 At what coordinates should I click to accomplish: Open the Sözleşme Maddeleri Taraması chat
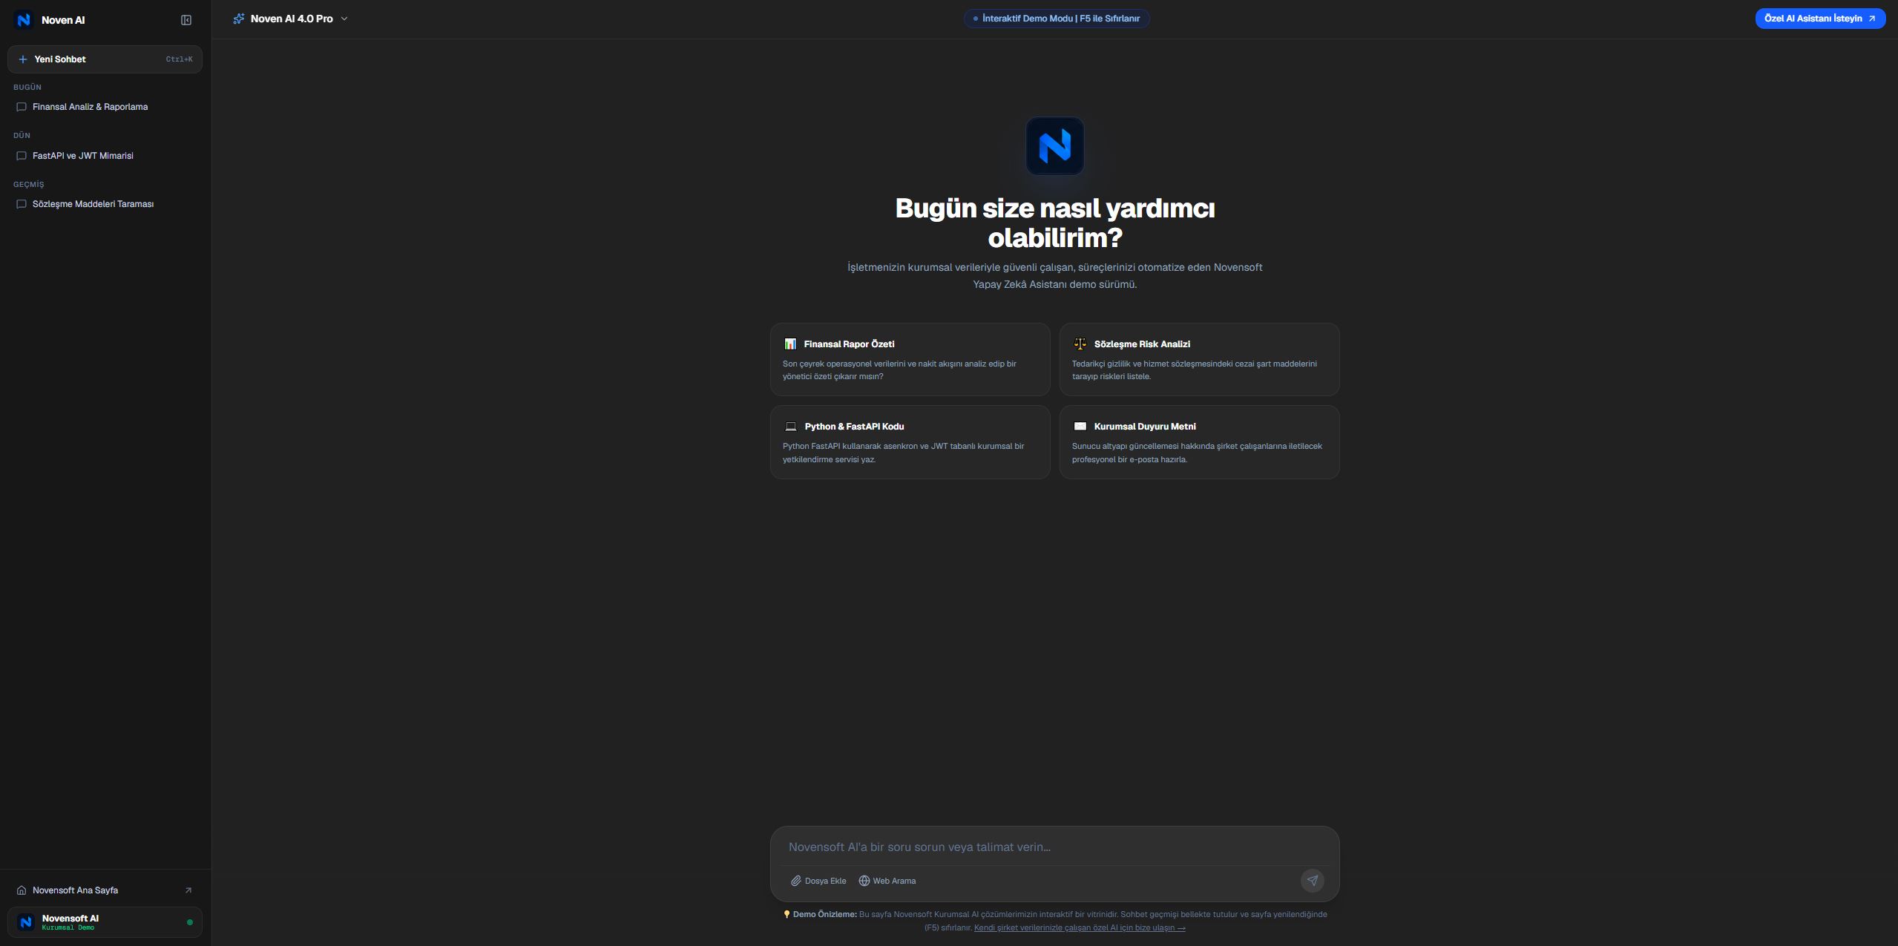(x=105, y=204)
